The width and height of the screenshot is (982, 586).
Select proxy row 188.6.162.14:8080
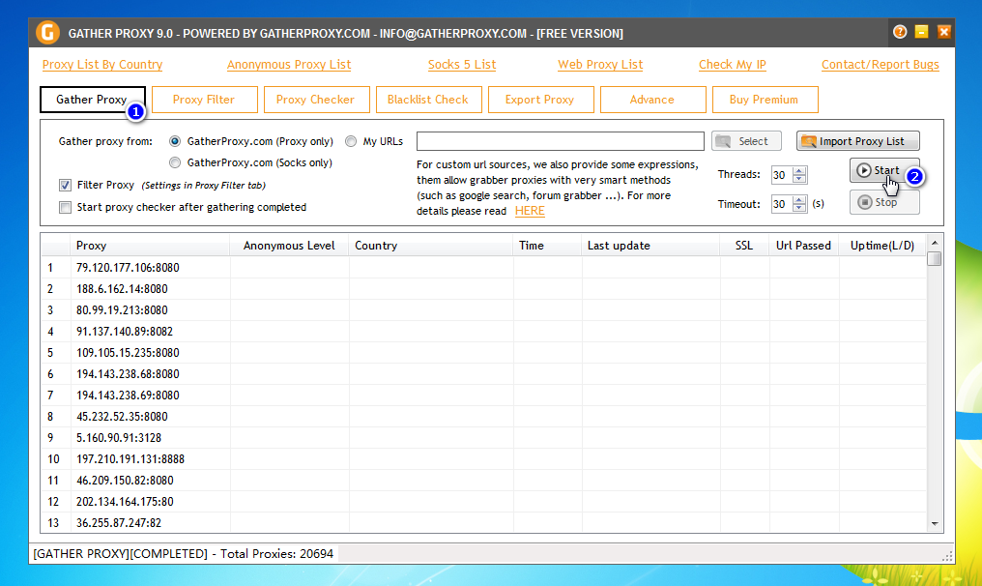tap(483, 289)
